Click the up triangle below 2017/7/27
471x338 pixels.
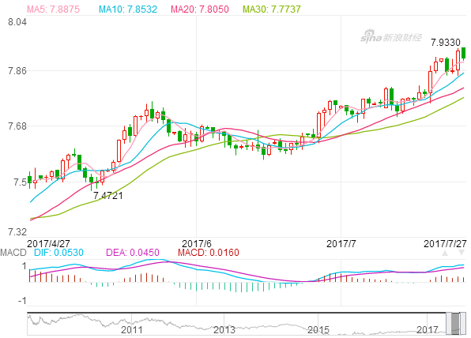point(445,253)
